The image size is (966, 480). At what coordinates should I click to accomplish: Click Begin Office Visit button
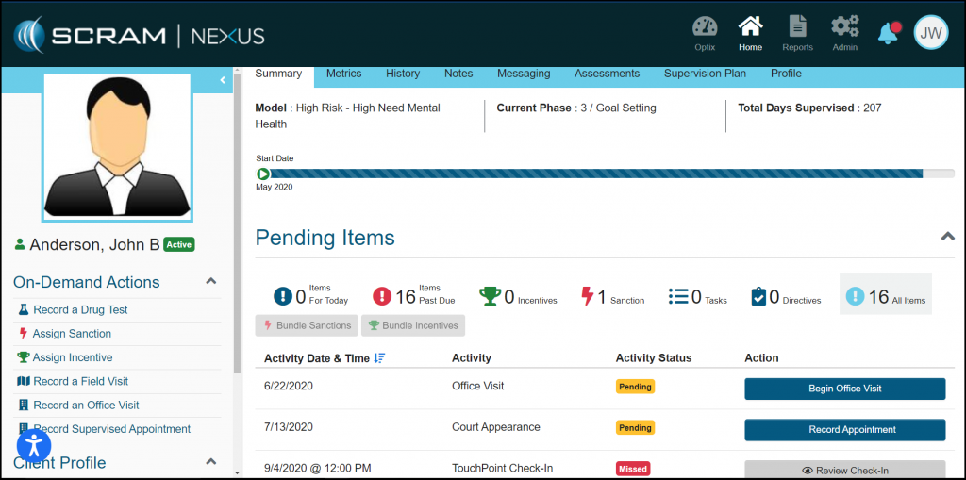pos(844,389)
